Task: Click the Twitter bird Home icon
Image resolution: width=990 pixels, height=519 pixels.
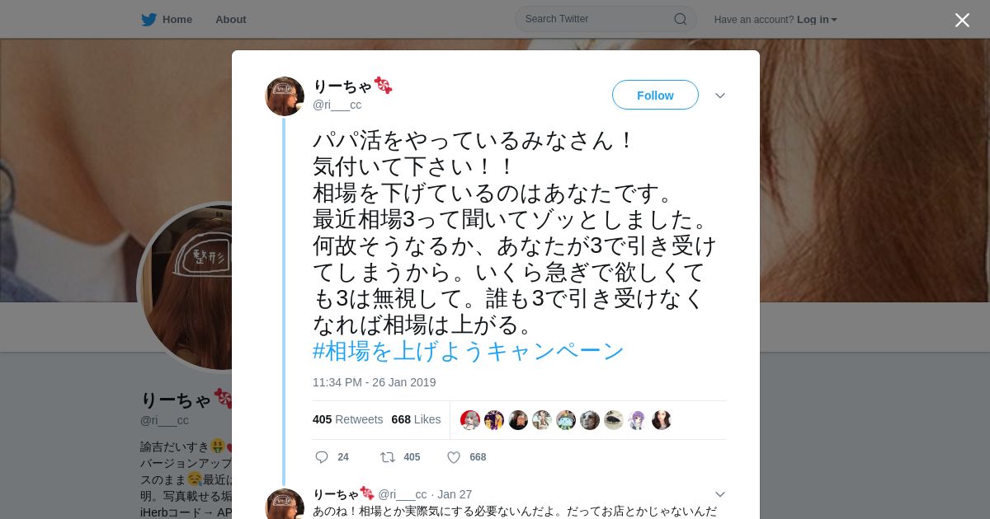Action: pos(148,20)
